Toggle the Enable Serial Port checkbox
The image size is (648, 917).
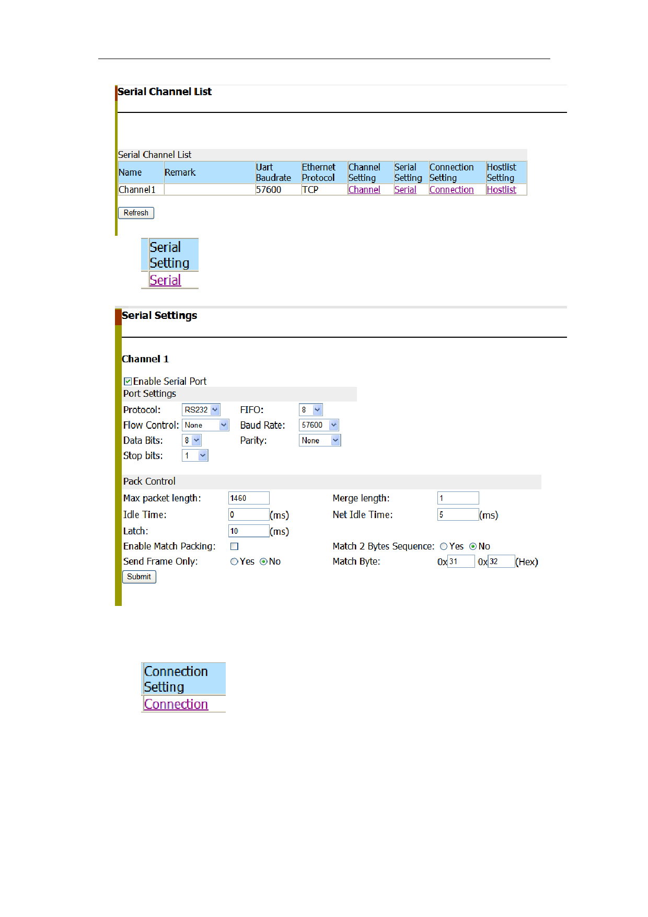coord(128,382)
